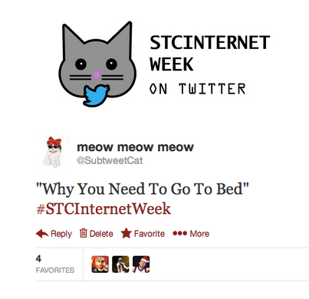This screenshot has height=299, width=309.
Task: Open the Santa hat favoriter avatar
Action: click(x=141, y=264)
